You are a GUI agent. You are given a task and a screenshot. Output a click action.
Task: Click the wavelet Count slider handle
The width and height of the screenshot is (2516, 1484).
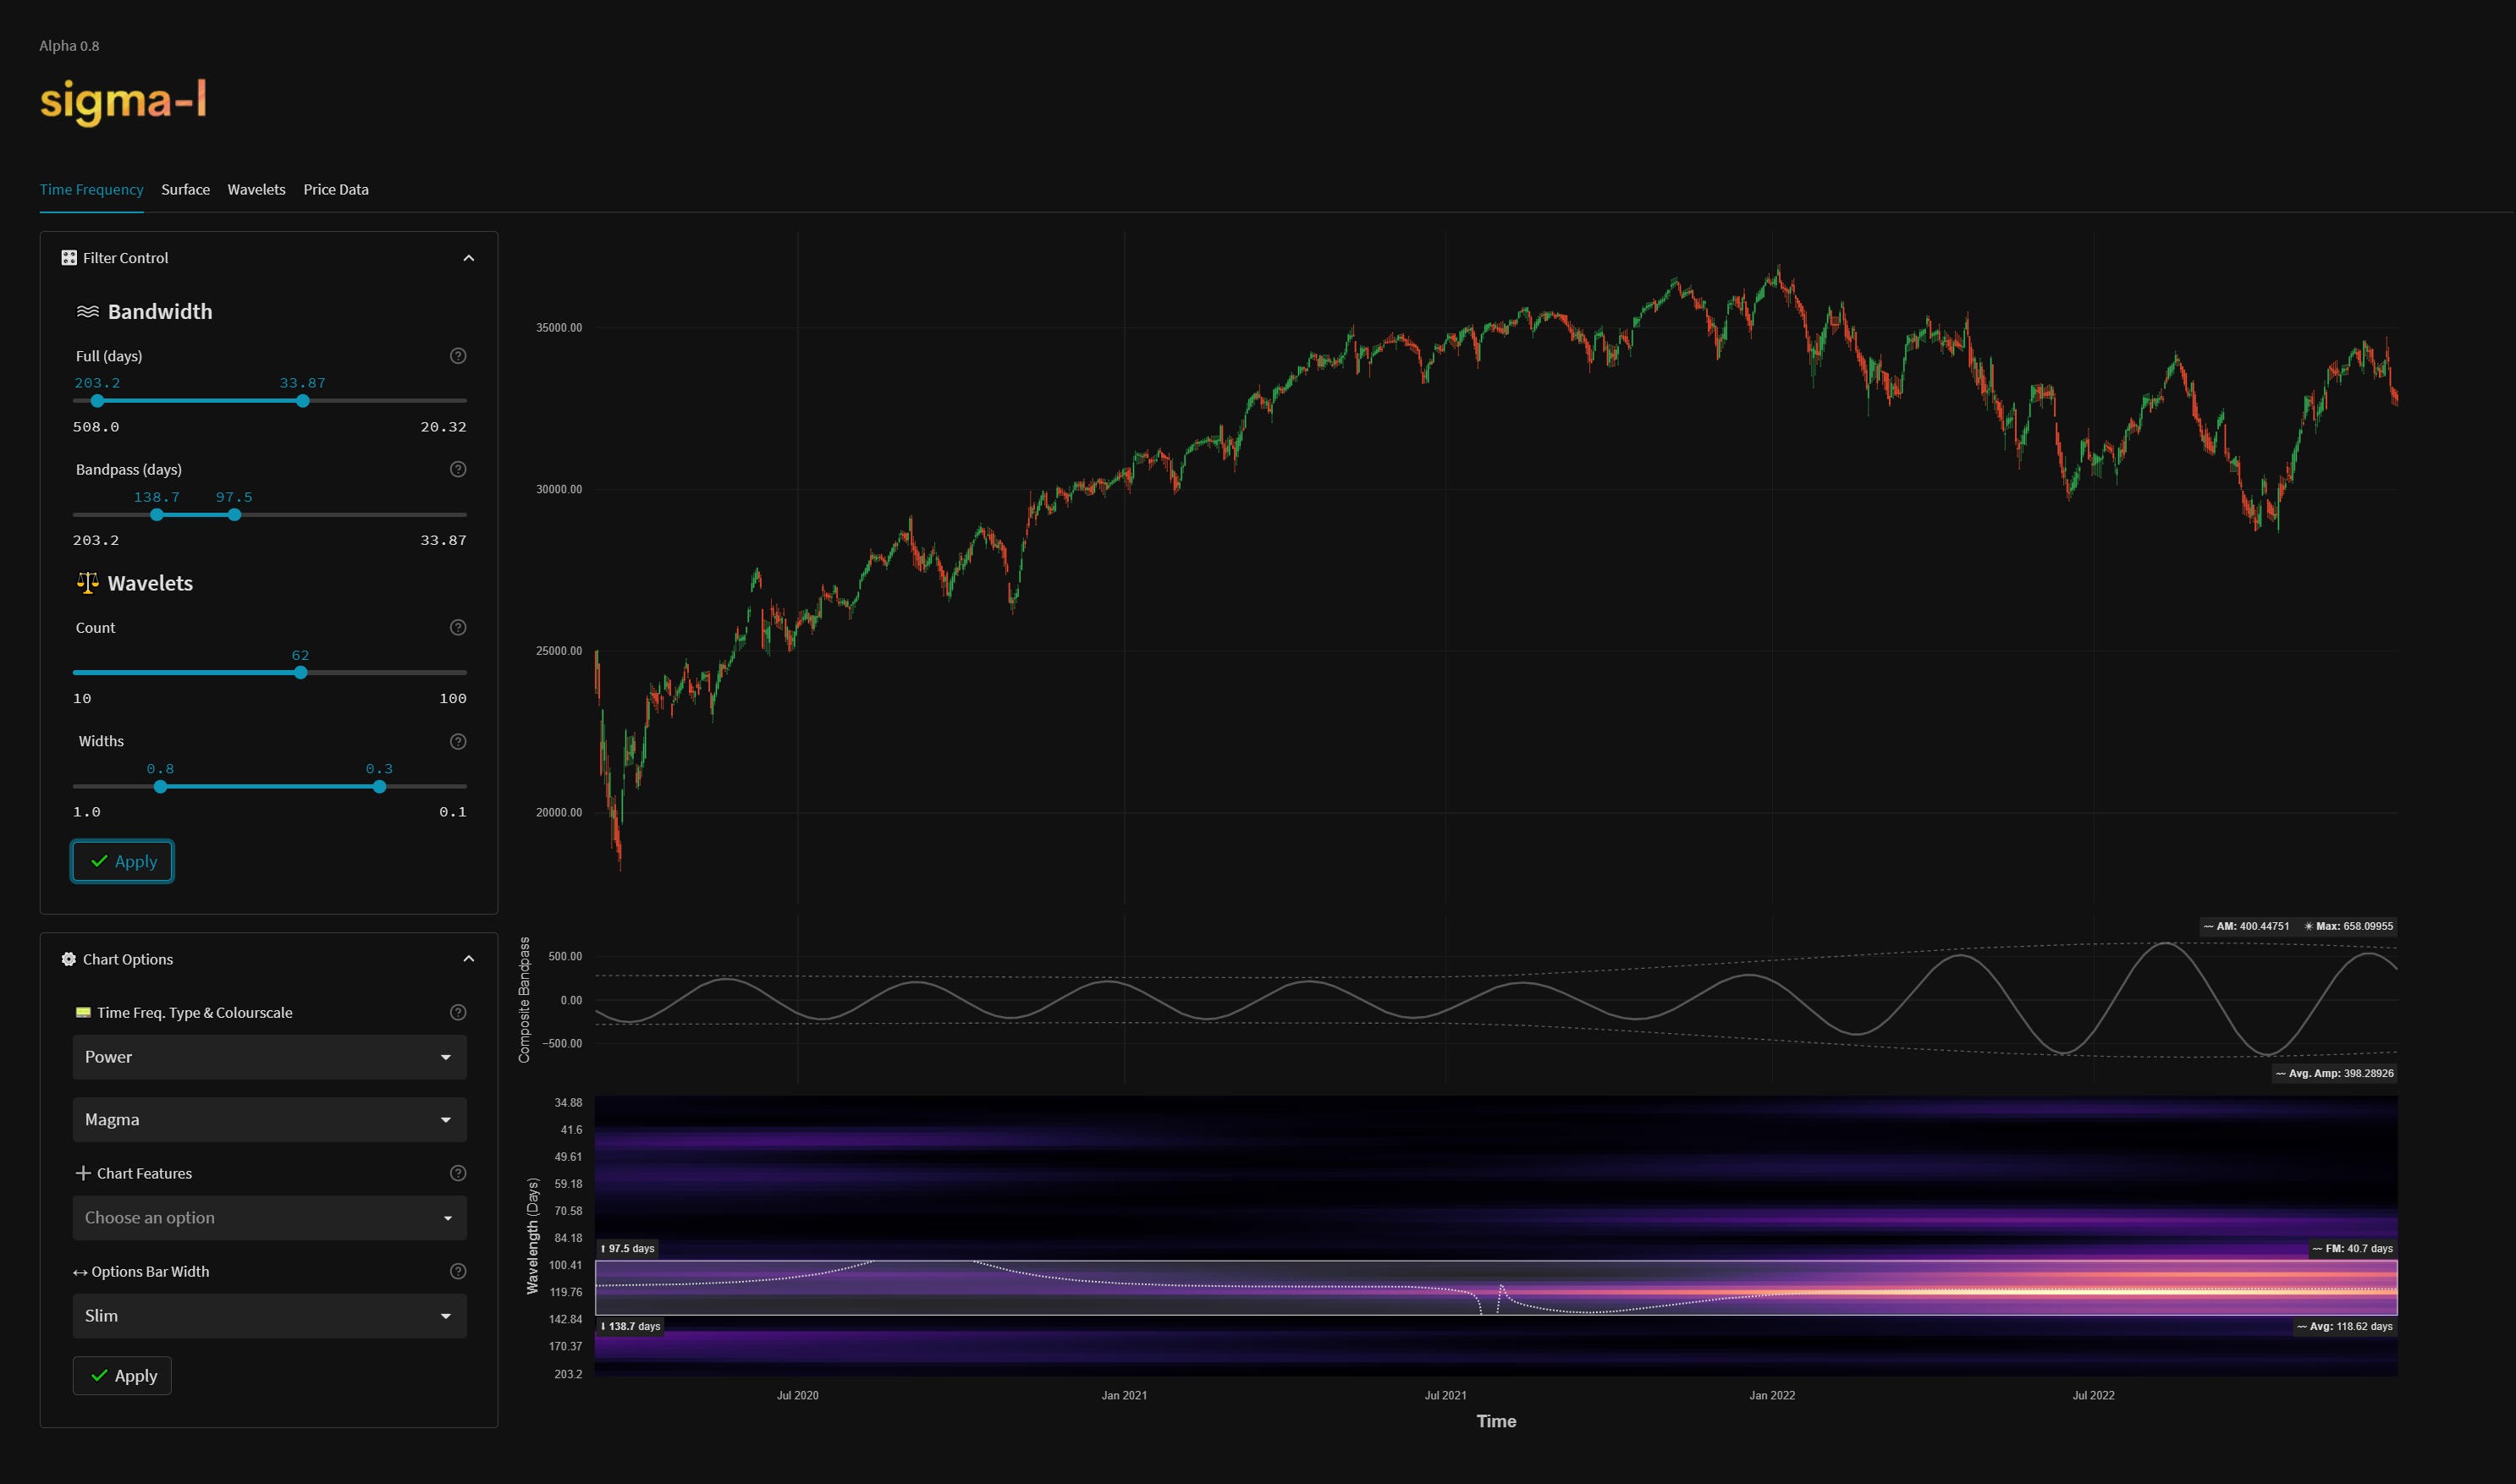tap(301, 672)
